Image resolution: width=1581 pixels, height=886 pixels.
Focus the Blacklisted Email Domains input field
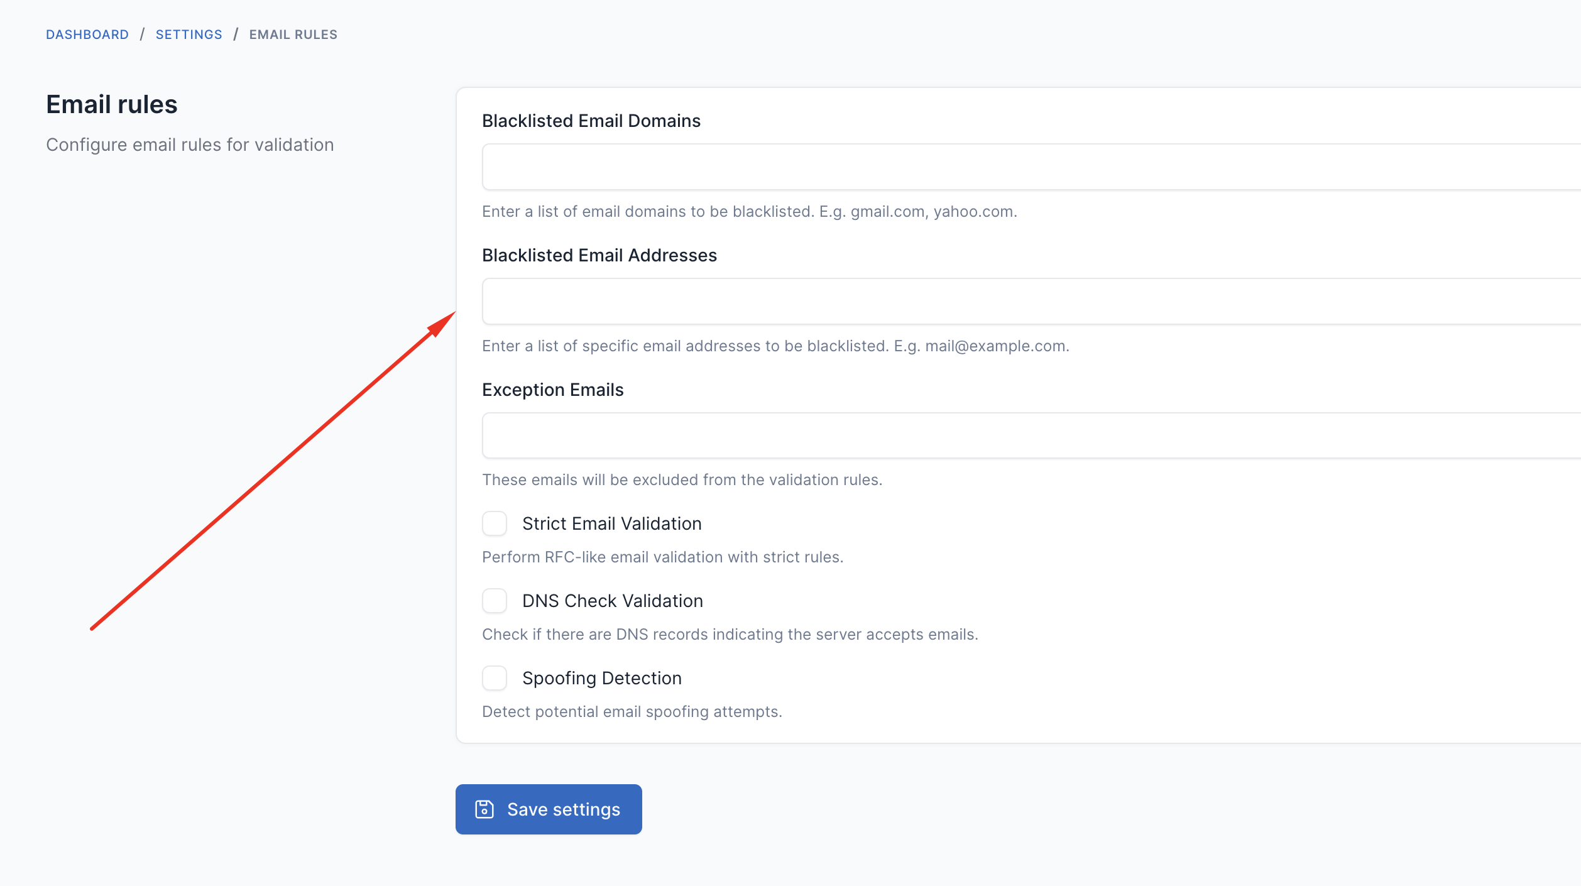1031,167
